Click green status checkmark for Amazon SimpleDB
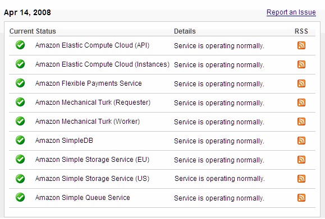 (20, 140)
